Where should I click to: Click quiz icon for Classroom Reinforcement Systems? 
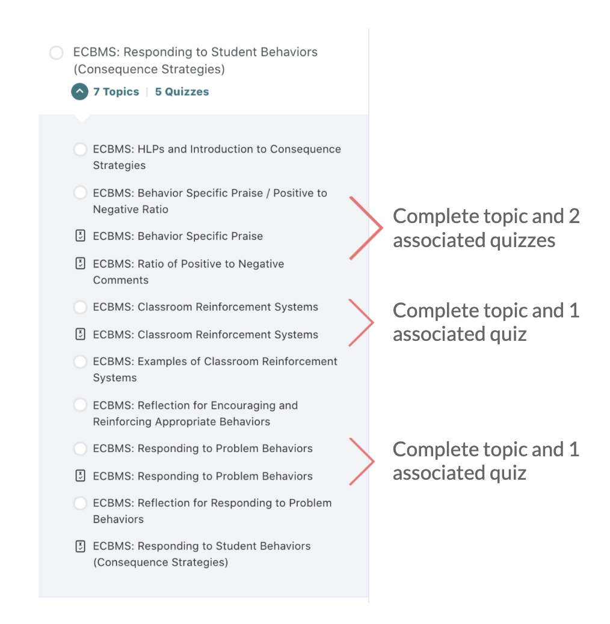coord(80,334)
